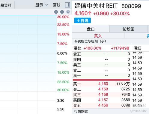Viewport: 149px width, 114px height.
Task: Click stock name 建信中关村REIT
Action: point(96,6)
